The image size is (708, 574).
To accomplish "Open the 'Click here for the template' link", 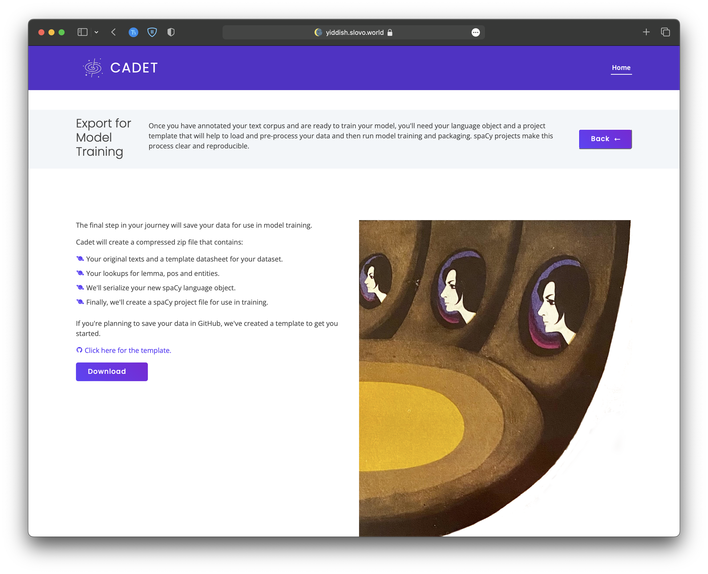I will click(x=128, y=351).
